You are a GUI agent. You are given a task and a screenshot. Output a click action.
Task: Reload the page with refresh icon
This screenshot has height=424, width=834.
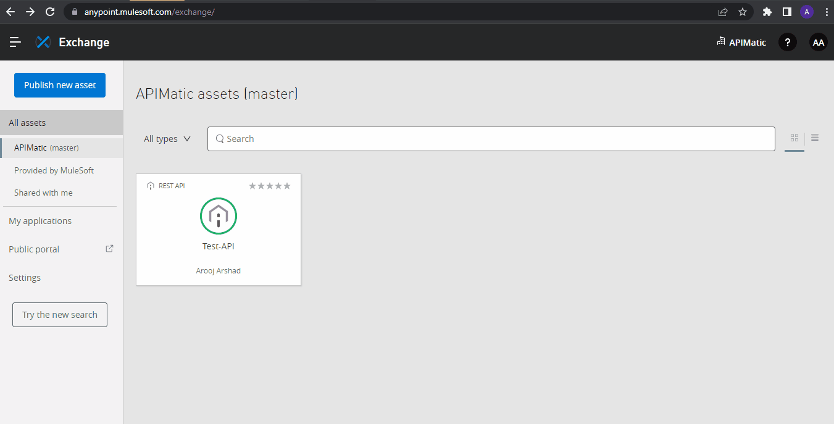pyautogui.click(x=50, y=11)
